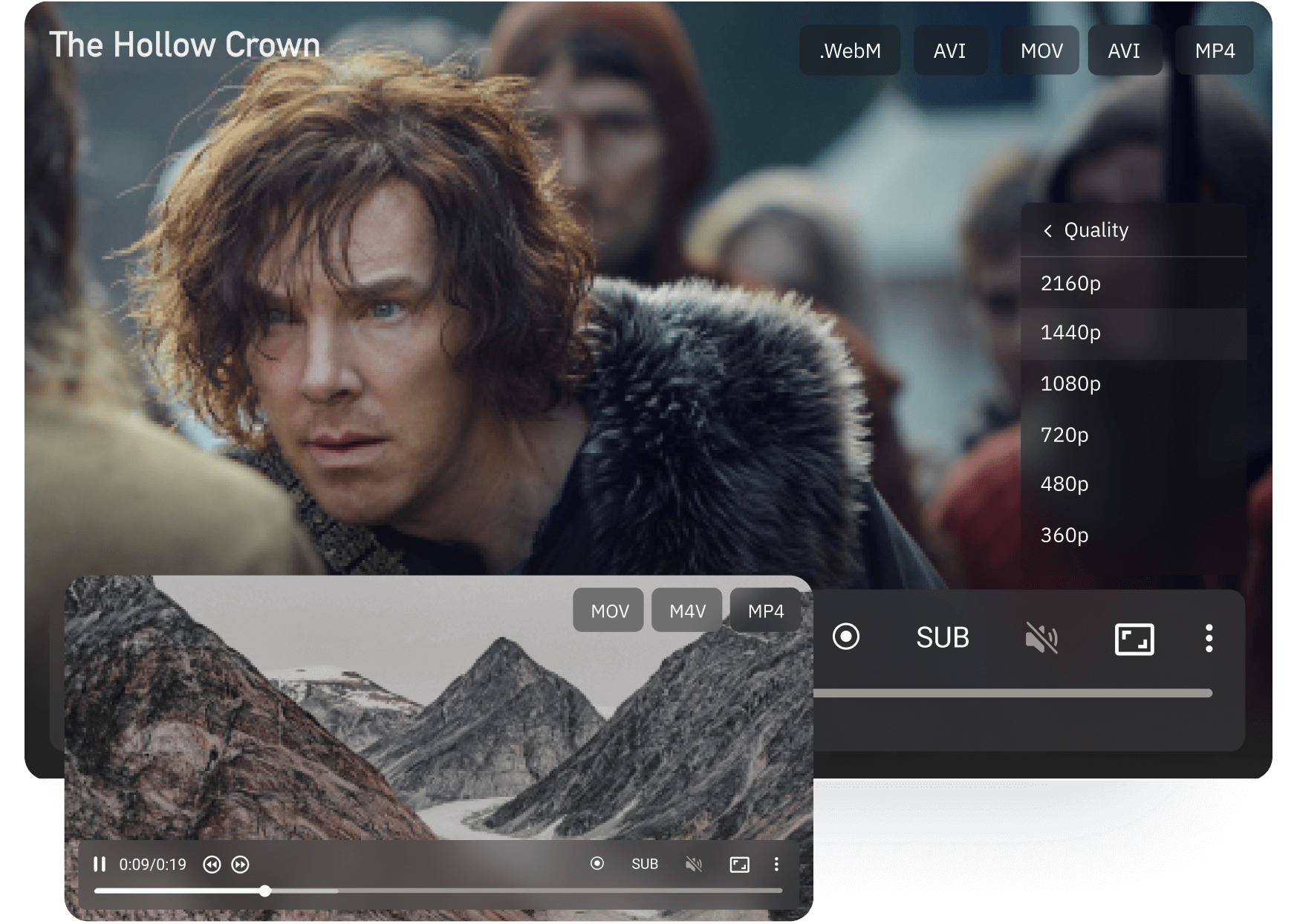The height and width of the screenshot is (924, 1297).
Task: Select 360p quality
Action: point(1134,536)
